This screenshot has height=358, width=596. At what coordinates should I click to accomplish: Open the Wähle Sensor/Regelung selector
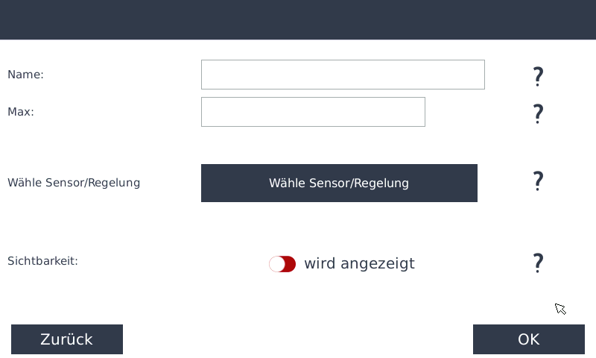point(339,183)
